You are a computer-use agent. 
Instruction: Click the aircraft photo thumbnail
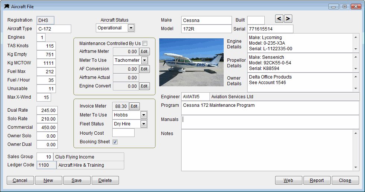tap(191, 62)
